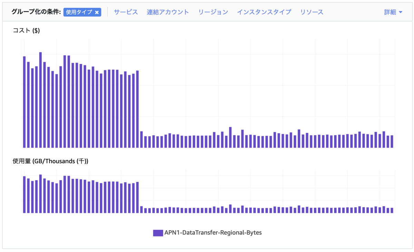The image size is (414, 252).
Task: Click the グループ化の条件 label
Action: [x=36, y=12]
